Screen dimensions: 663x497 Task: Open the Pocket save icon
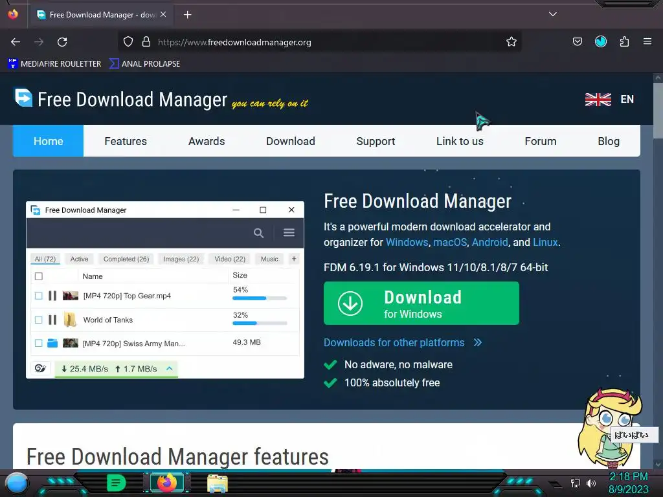(577, 41)
